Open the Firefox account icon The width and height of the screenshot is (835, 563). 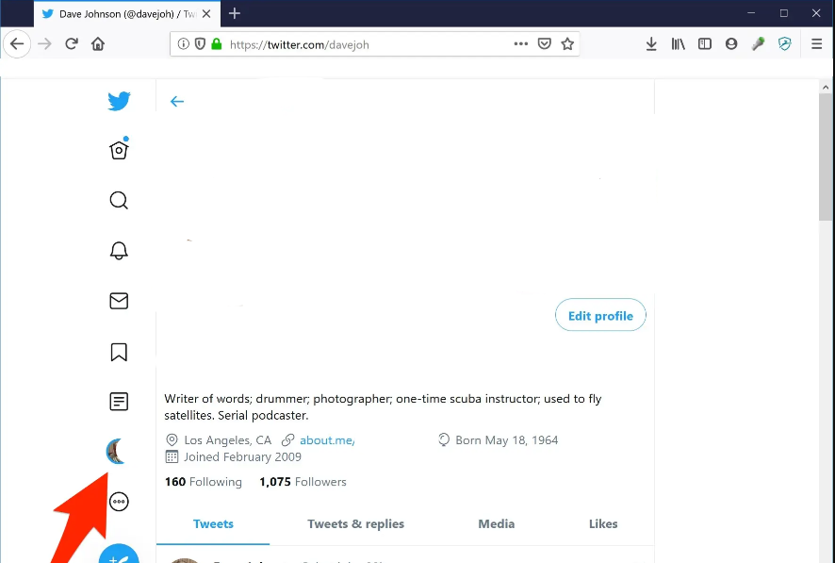(731, 43)
